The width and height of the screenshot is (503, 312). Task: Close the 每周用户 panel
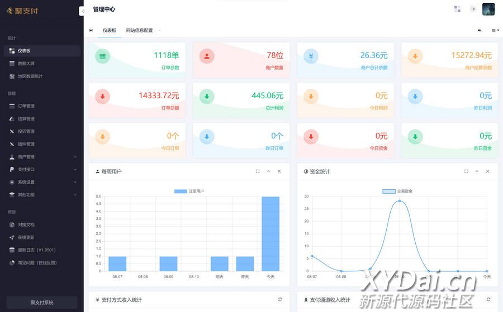(x=279, y=171)
